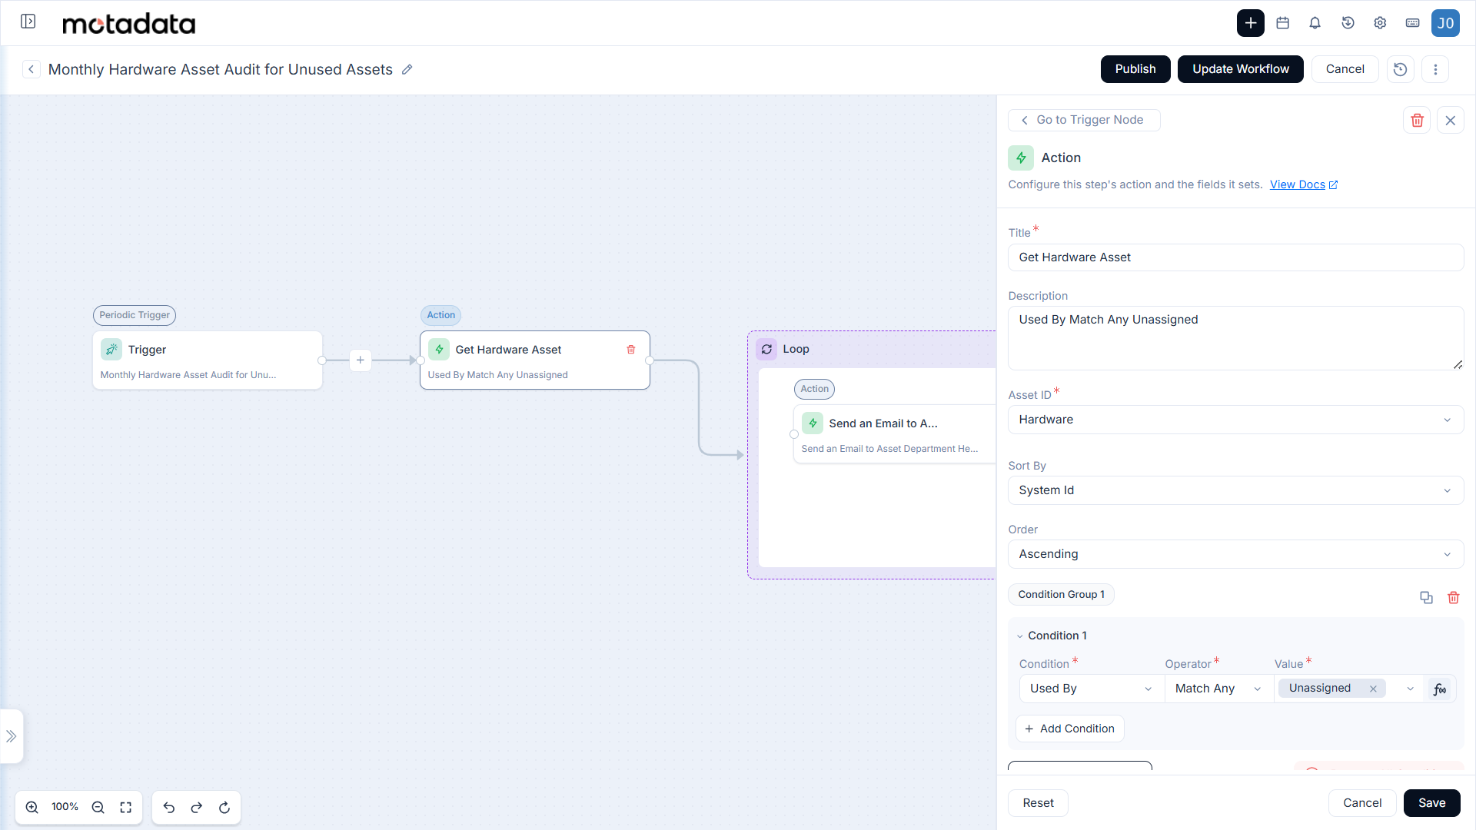Remove the Unassigned value tag
This screenshot has height=830, width=1476.
click(1373, 689)
